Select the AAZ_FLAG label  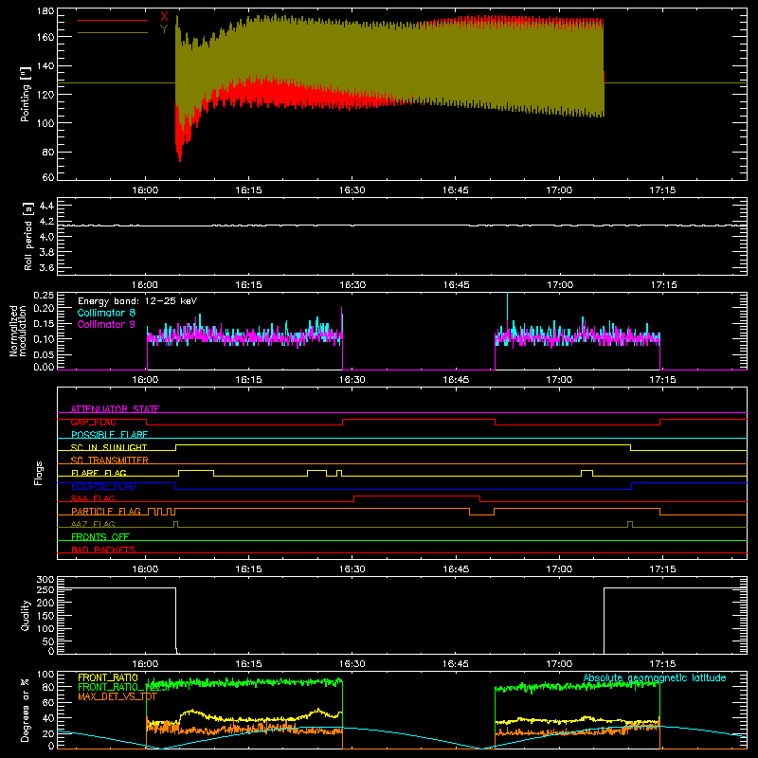pos(93,524)
